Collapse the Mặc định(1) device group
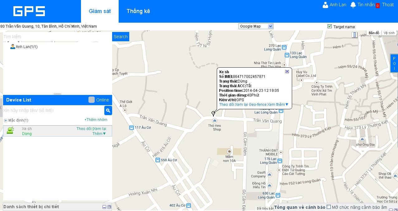398x211 pixels. 6,120
